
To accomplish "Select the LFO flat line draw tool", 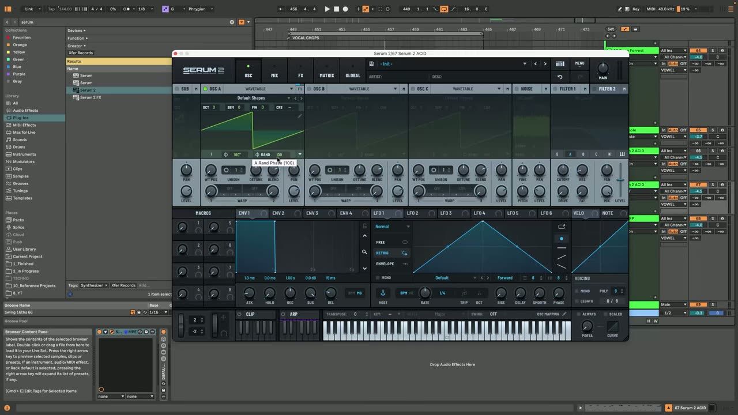I will (562, 248).
